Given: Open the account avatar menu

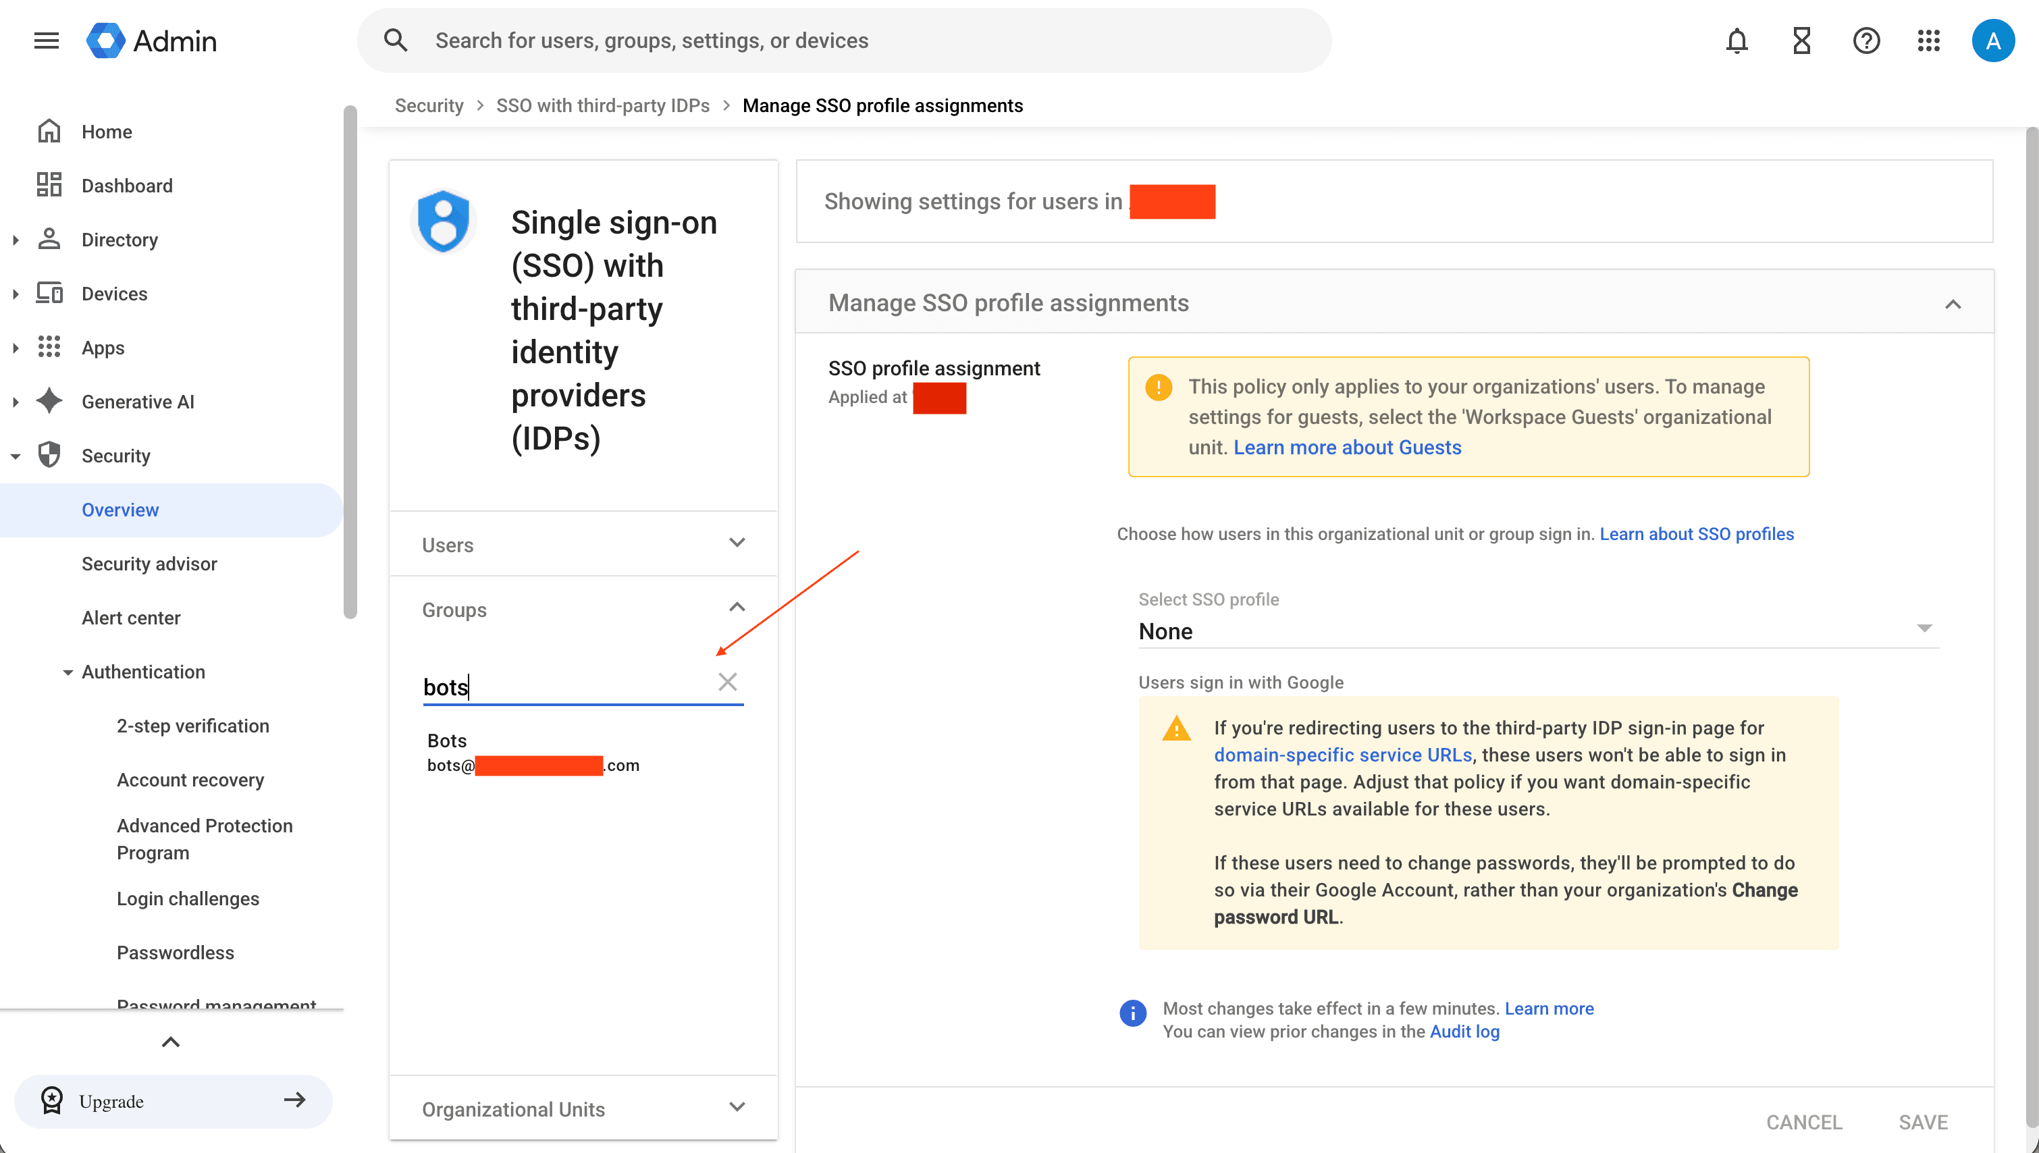Looking at the screenshot, I should (1993, 41).
